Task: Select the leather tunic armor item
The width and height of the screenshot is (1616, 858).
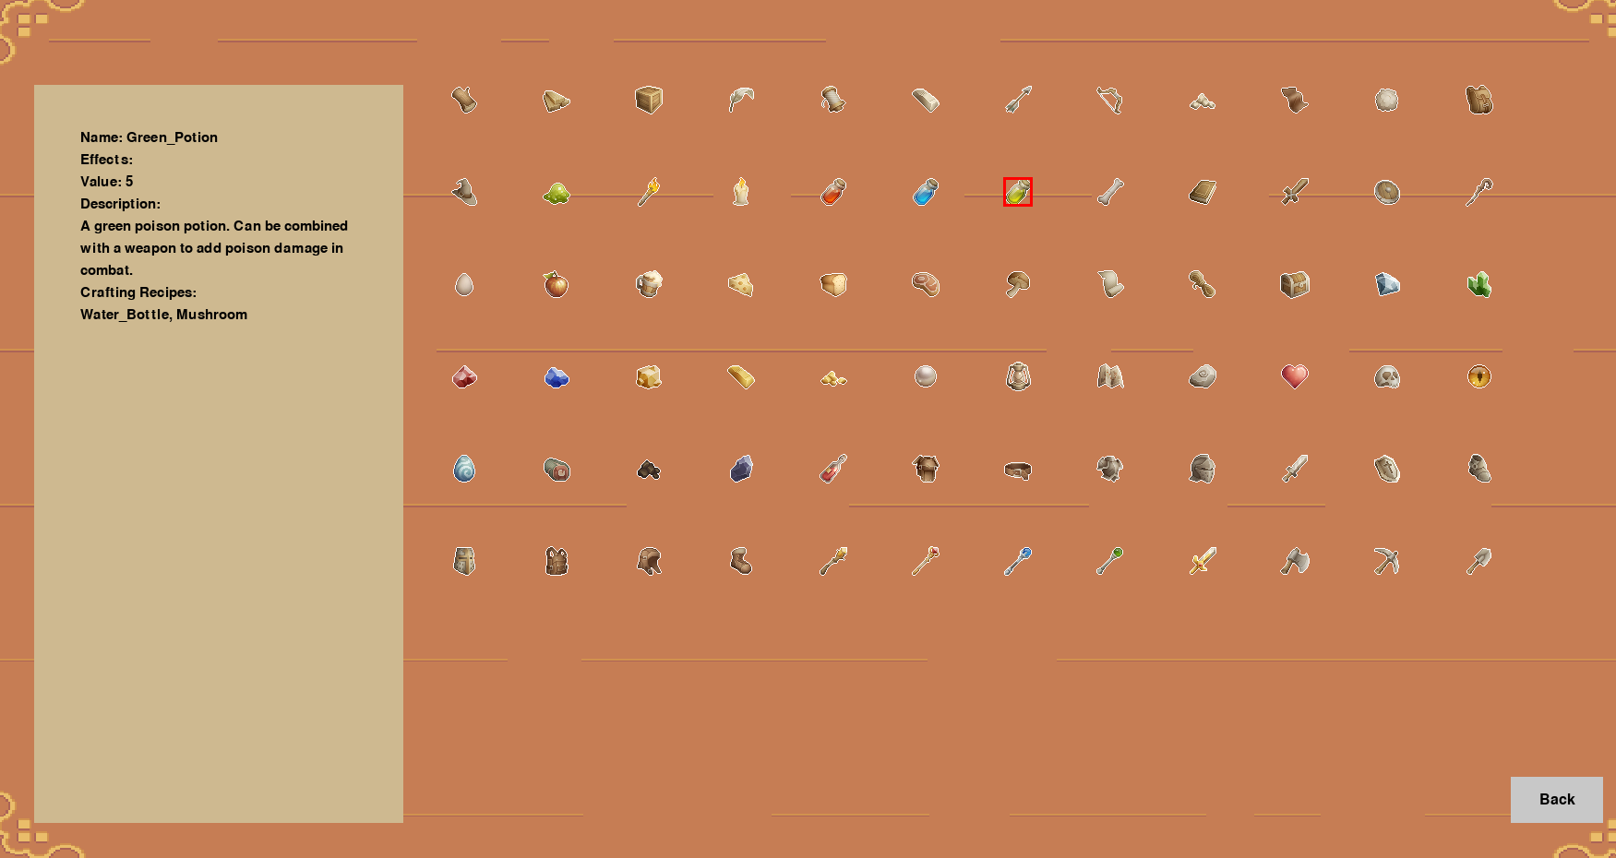Action: (926, 469)
